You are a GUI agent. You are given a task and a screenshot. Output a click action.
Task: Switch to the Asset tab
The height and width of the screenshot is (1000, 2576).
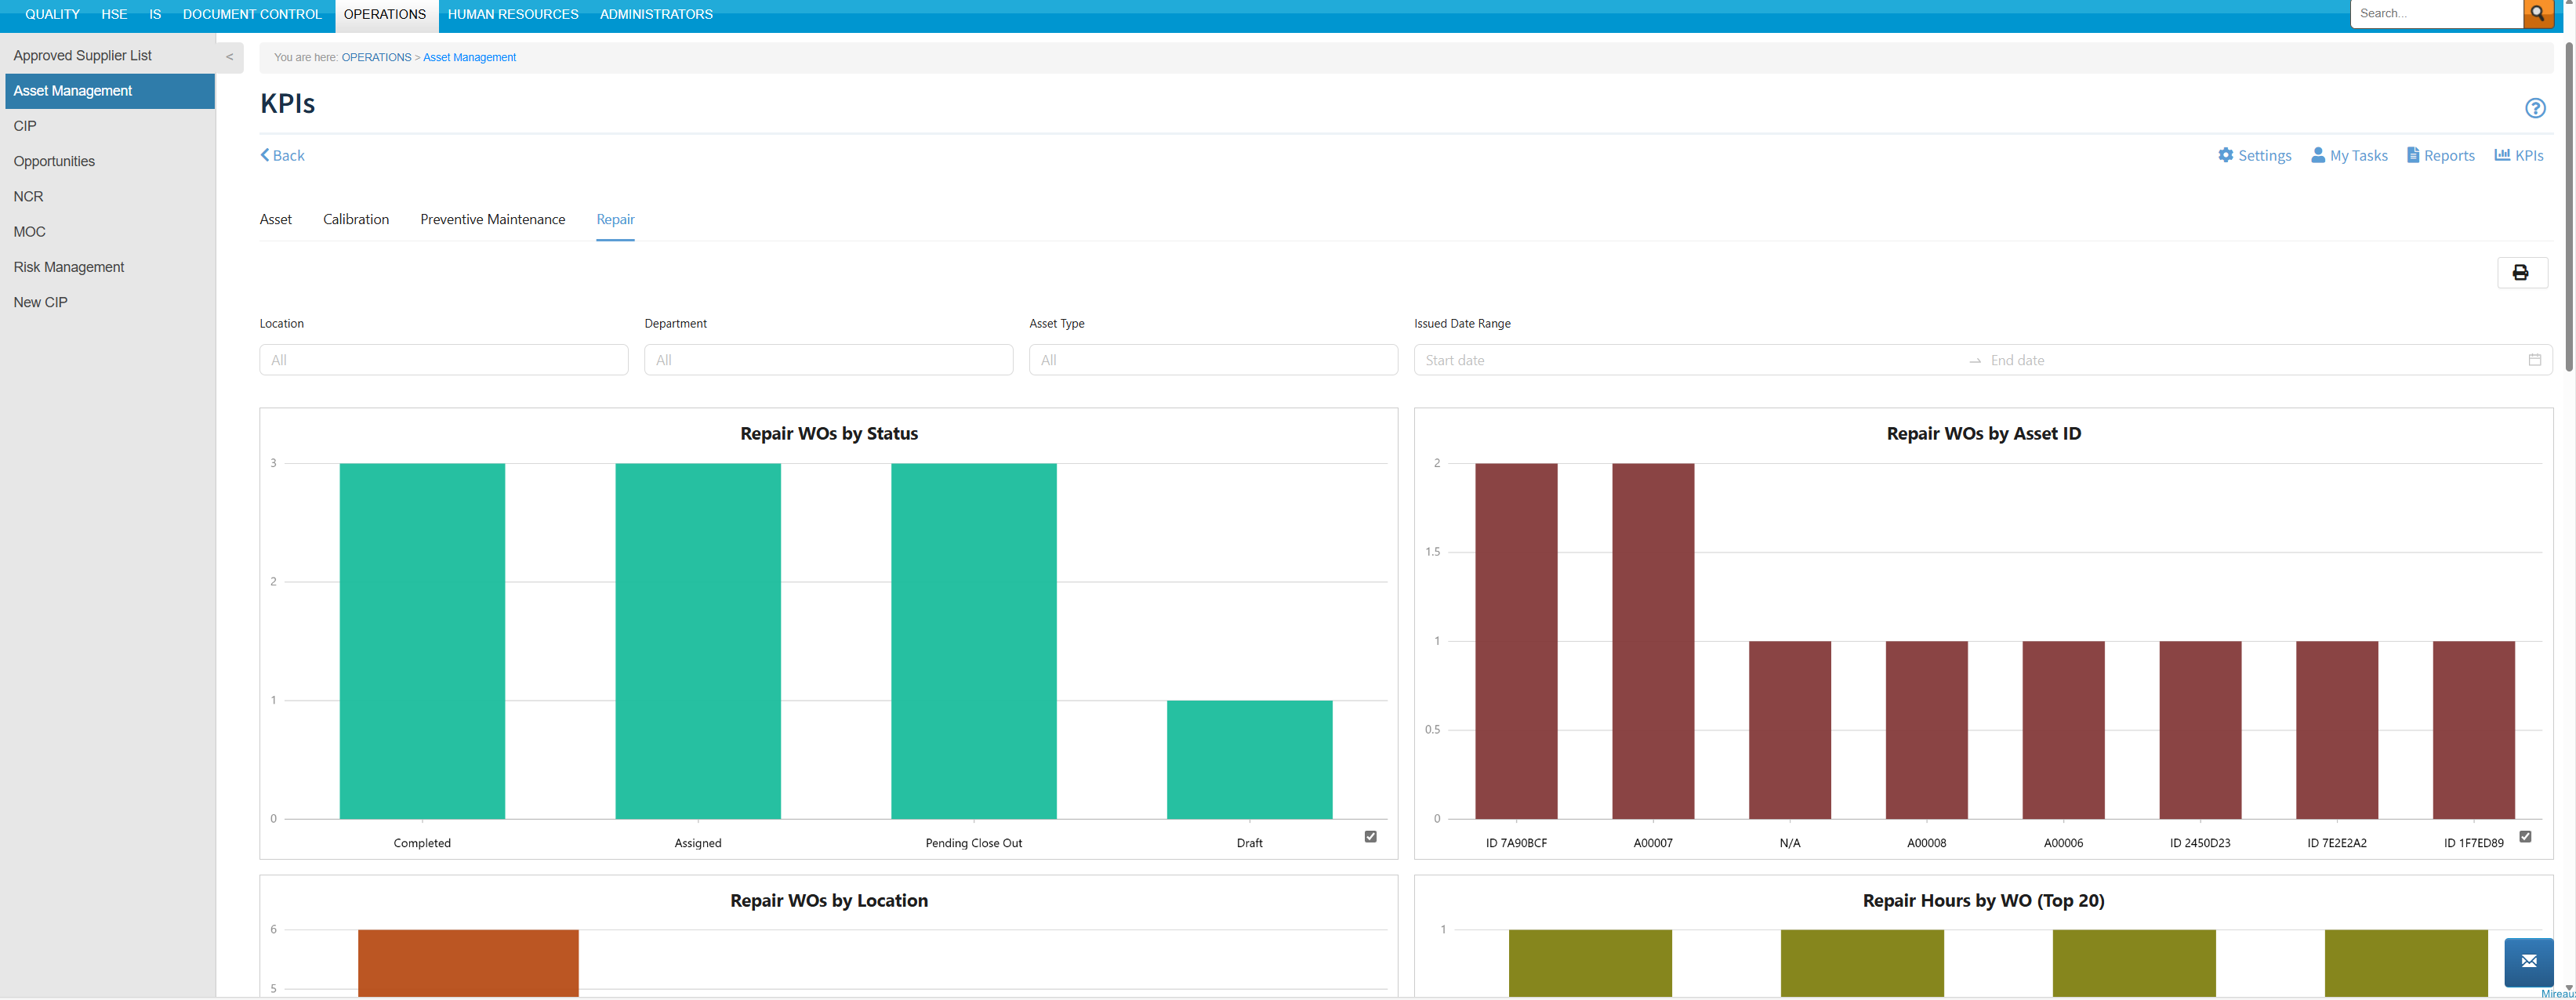(276, 219)
